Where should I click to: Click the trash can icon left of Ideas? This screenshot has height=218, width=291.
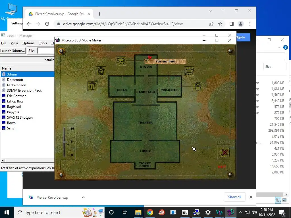click(92, 86)
